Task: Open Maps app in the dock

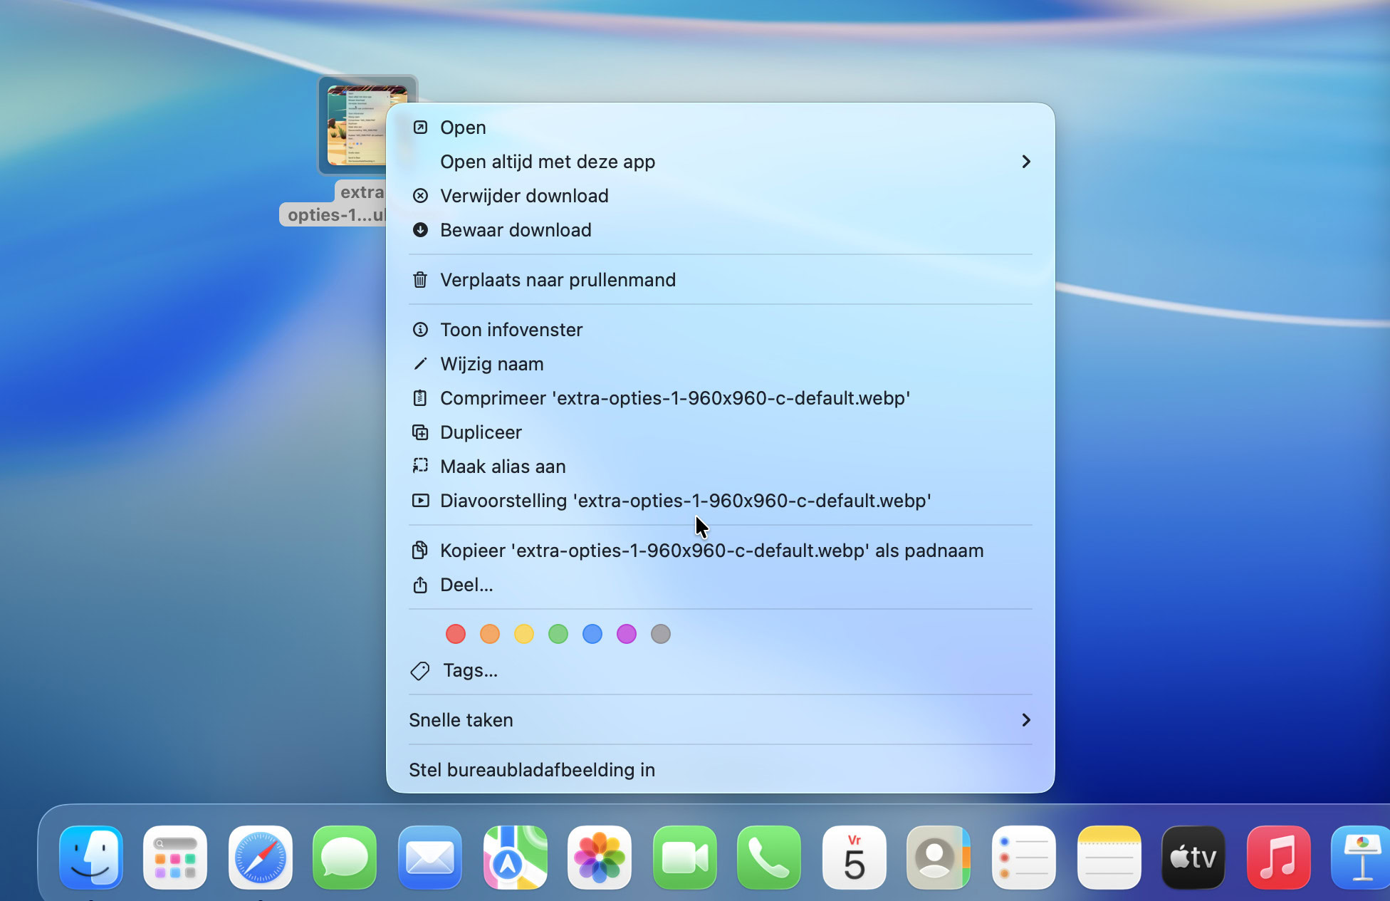Action: 515,857
